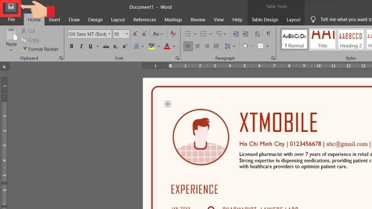Image resolution: width=372 pixels, height=209 pixels.
Task: Open Line and Paragraph Spacing icon
Action: click(228, 47)
